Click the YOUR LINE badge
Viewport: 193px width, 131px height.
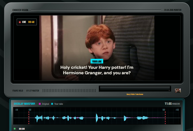tap(97, 61)
